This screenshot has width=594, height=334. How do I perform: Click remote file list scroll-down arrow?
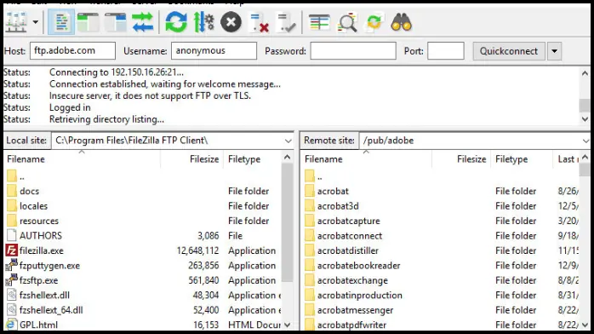pos(585,325)
